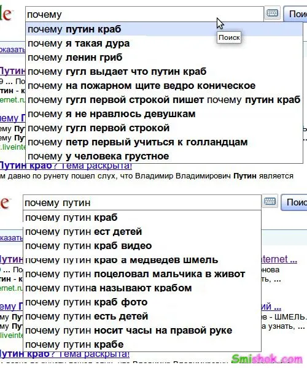
Task: Open the result link ending in 'internet ...'
Action: pyautogui.click(x=279, y=259)
